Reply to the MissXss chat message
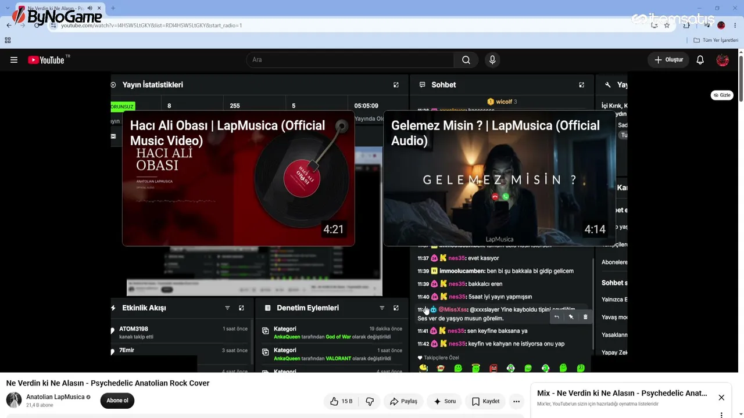744x418 pixels. [556, 317]
